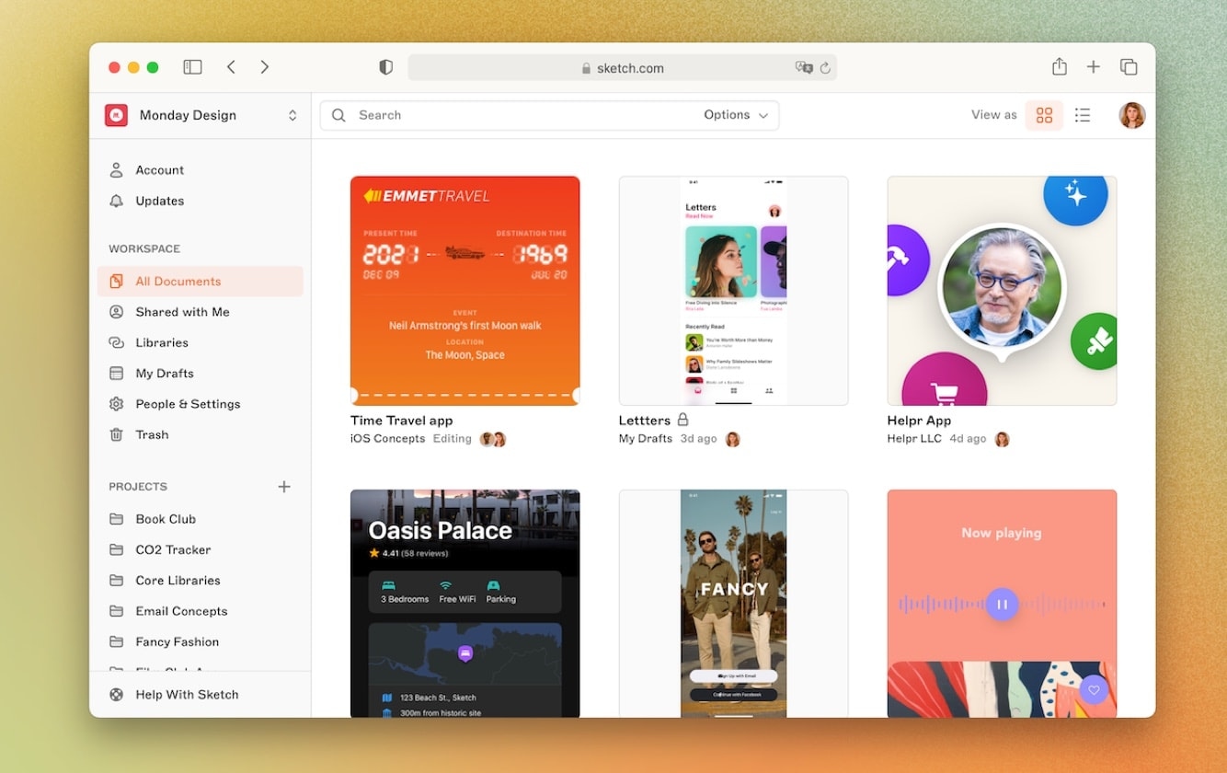The image size is (1227, 773).
Task: Click the '3d ago' text under Lettters
Action: (x=699, y=439)
